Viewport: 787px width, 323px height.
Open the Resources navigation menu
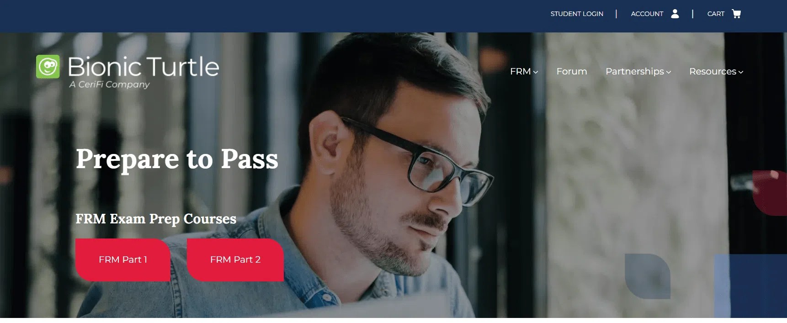(713, 71)
